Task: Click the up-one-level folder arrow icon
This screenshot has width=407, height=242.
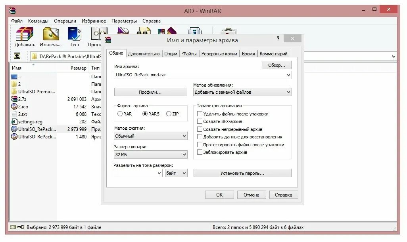Action: pos(17,56)
